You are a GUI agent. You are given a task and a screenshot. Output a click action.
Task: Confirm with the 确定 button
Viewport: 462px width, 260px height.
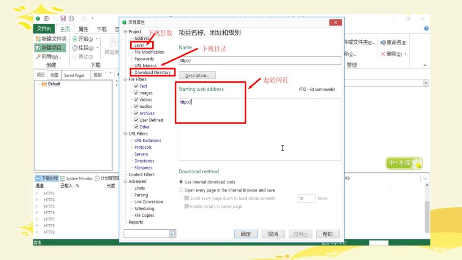pos(246,234)
